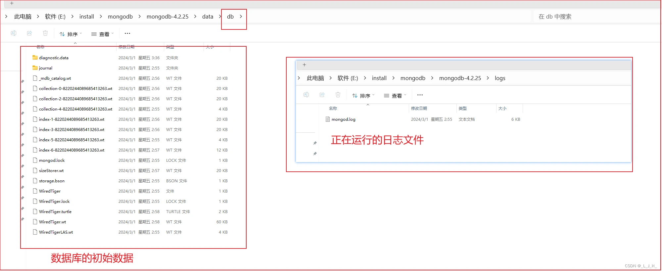Select logs in the logs window breadcrumb

point(500,78)
